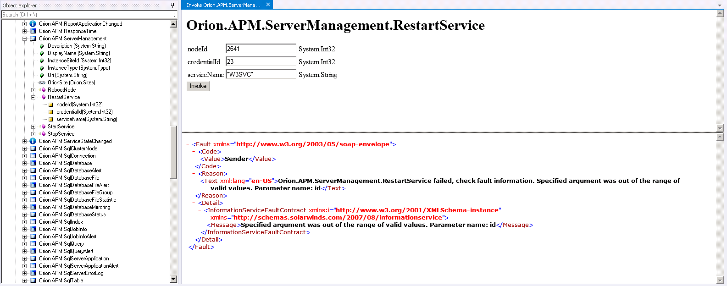Click the parameter icon beside credentialId(System.Int32)
The height and width of the screenshot is (286, 727).
51,112
